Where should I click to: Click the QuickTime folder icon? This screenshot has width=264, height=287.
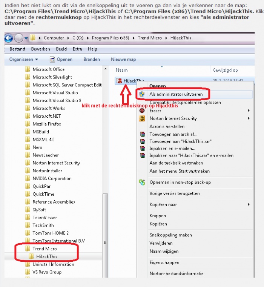click(28, 194)
